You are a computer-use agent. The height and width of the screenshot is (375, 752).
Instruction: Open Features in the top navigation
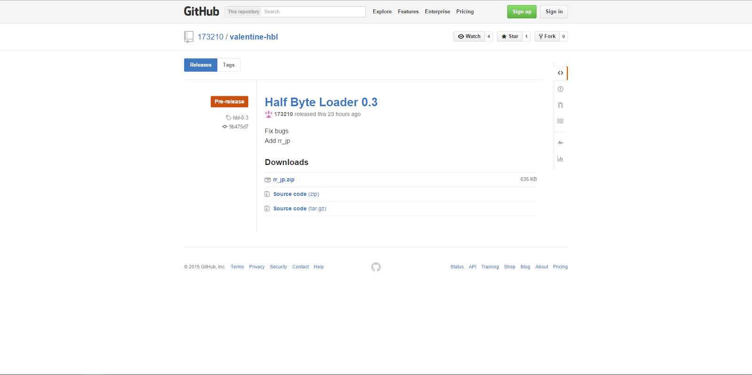click(408, 12)
